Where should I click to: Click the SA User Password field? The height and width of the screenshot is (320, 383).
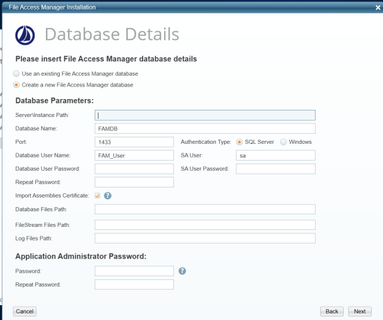pyautogui.click(x=276, y=169)
